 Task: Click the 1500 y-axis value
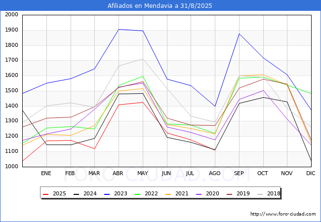(12, 91)
